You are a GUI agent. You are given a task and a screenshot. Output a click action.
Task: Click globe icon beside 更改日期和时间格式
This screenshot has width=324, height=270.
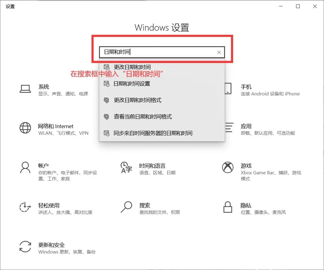(106, 100)
